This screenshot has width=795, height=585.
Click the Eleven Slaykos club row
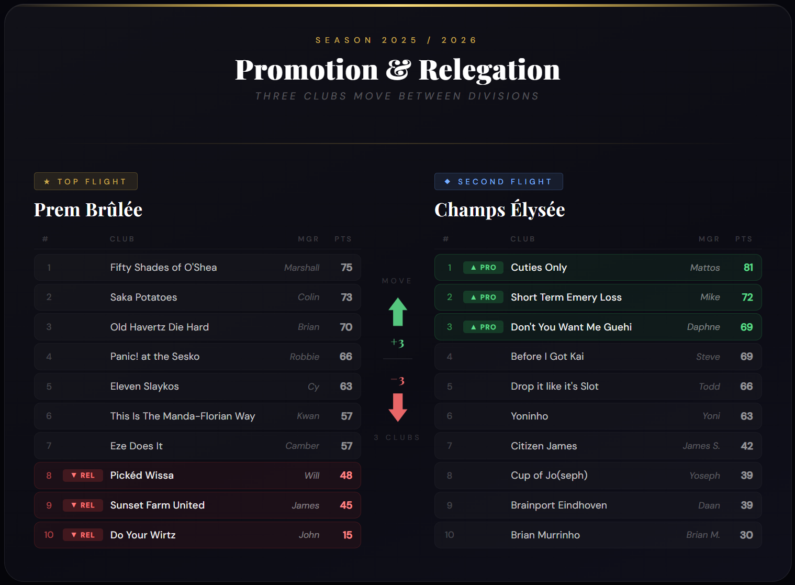point(197,387)
